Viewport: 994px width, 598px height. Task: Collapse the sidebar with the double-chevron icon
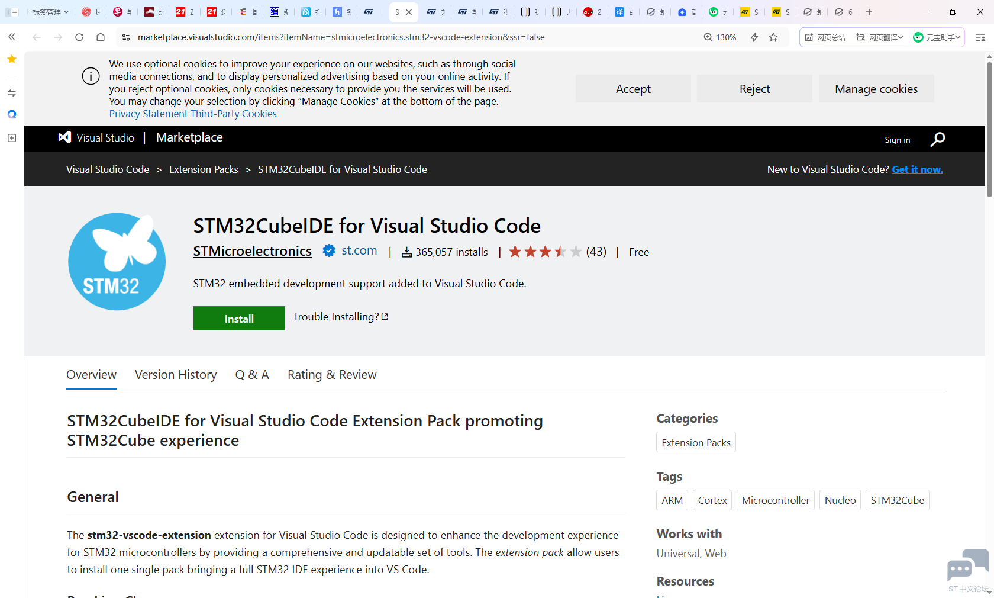point(12,37)
